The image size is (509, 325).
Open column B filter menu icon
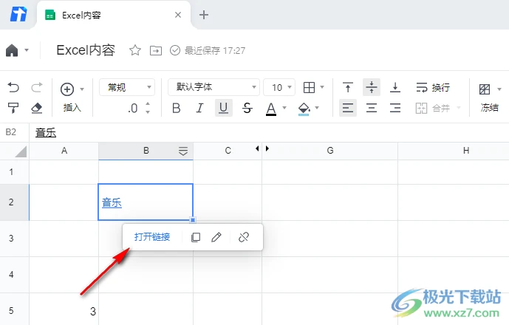point(183,151)
